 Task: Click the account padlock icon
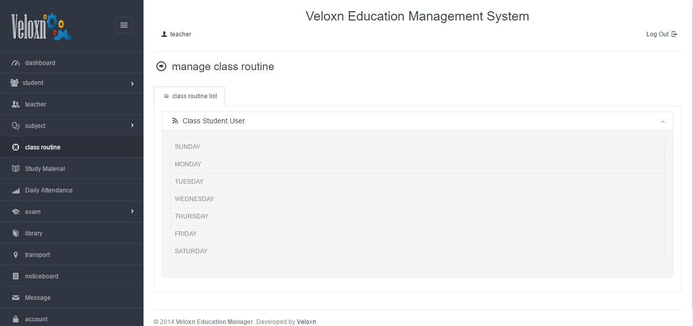tap(15, 319)
